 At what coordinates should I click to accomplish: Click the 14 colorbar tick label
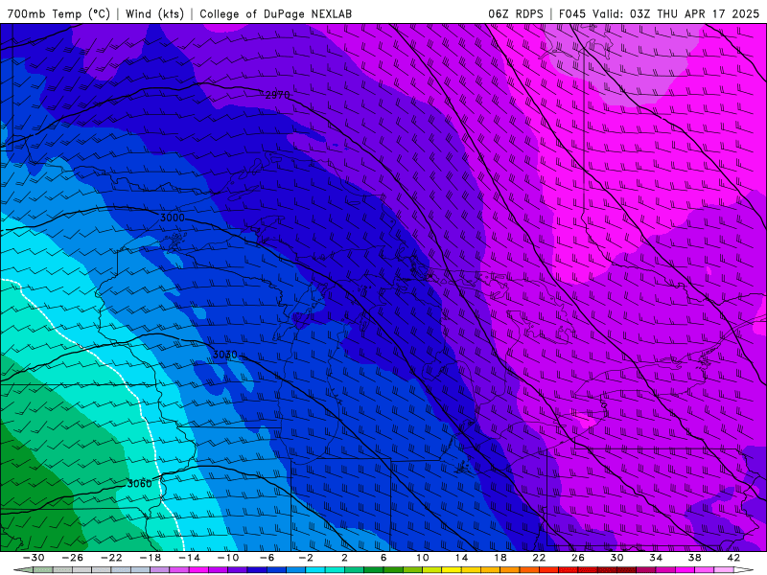[461, 558]
